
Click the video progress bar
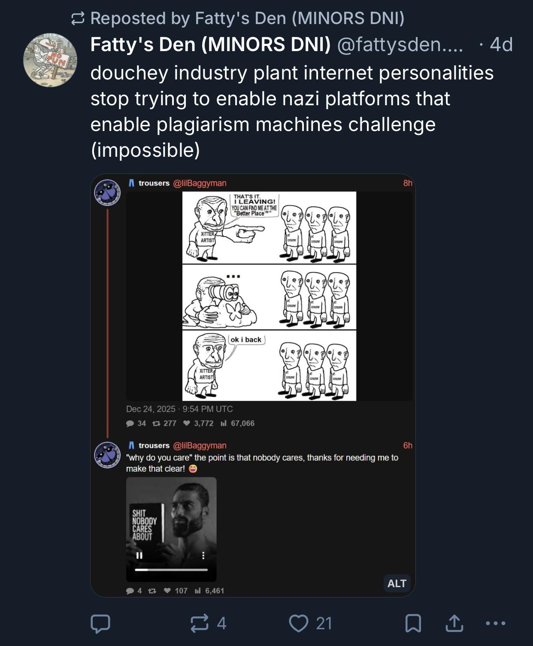coord(171,570)
